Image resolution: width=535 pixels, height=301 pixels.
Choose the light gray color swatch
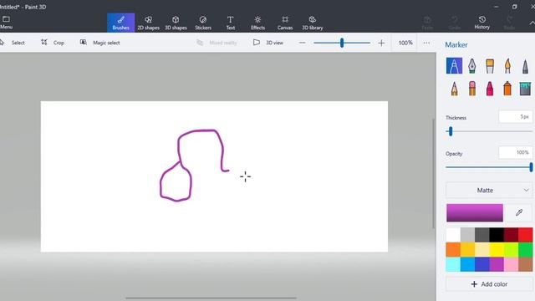(x=467, y=235)
